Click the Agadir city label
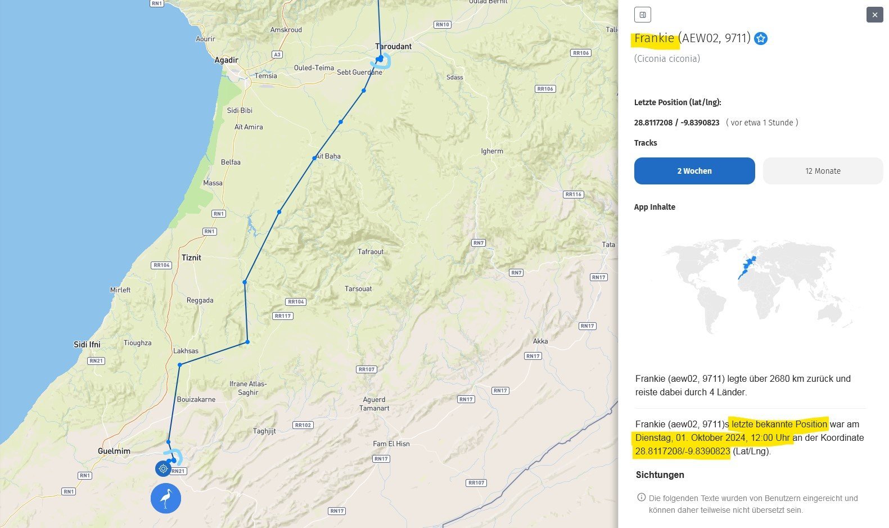889x528 pixels. pos(226,60)
